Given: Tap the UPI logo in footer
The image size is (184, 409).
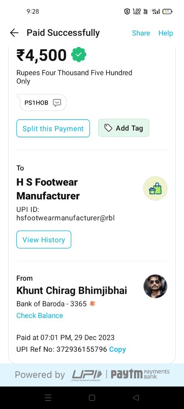Looking at the screenshot, I should point(87,375).
